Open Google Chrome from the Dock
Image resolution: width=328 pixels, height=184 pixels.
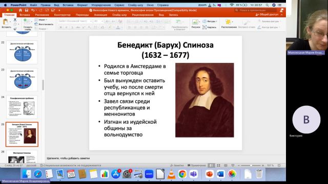(182, 174)
